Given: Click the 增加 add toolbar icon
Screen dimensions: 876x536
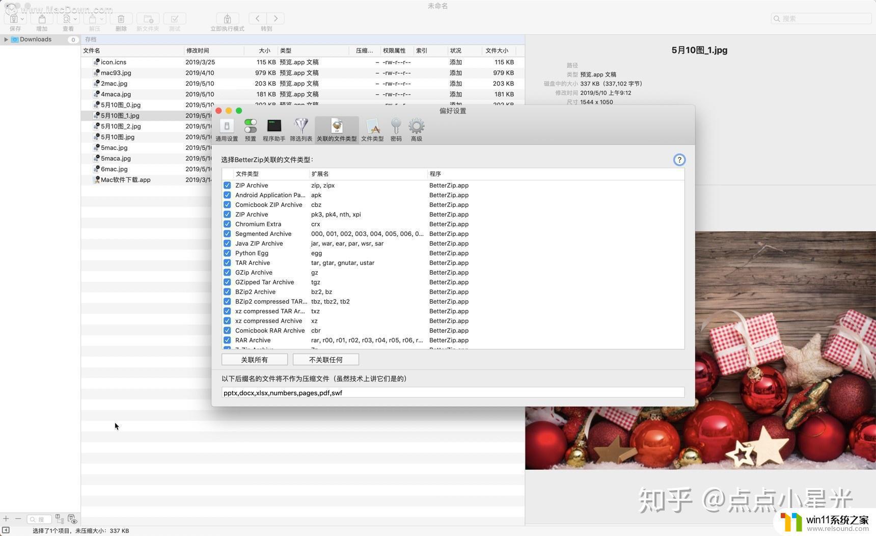Looking at the screenshot, I should [x=42, y=19].
